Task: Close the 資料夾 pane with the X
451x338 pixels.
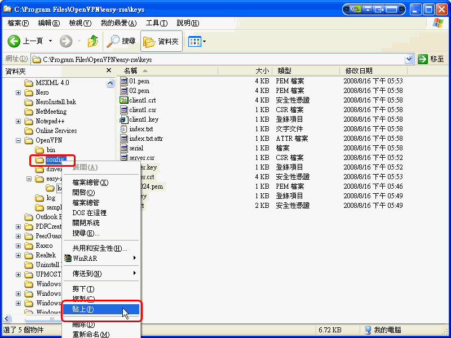Action: click(x=109, y=70)
